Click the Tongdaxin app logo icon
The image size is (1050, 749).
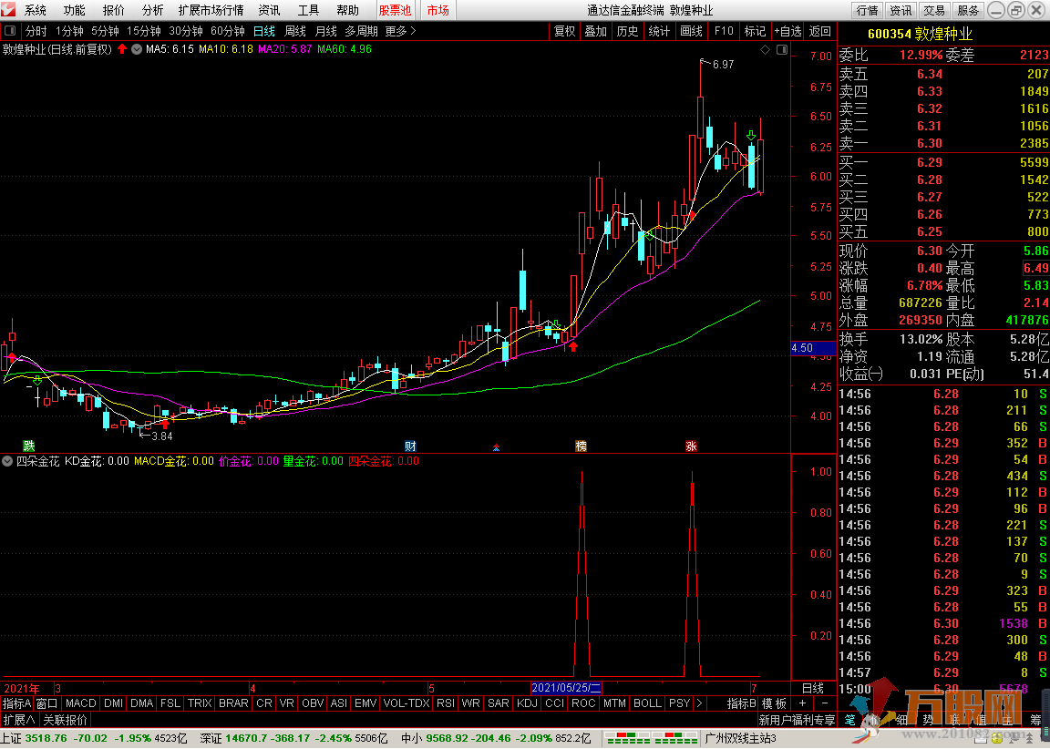[7, 9]
